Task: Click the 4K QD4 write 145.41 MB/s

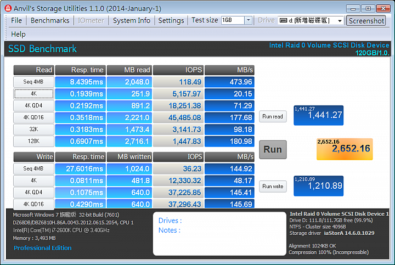Action: click(229, 192)
